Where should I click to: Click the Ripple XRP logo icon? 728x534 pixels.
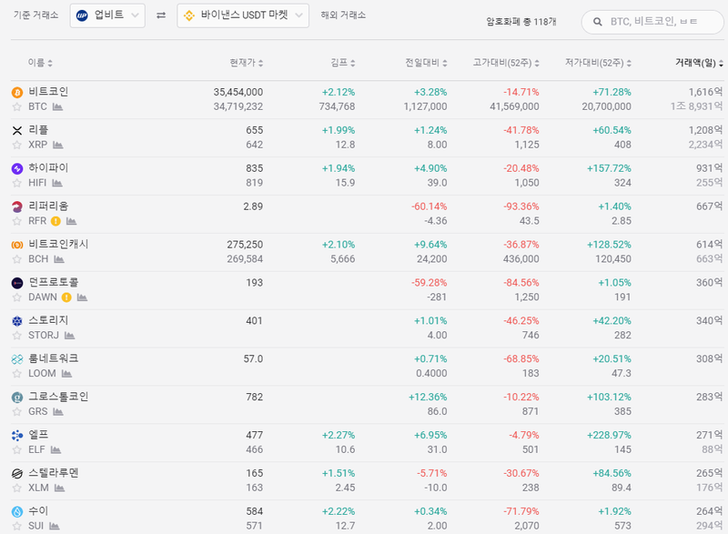[17, 130]
